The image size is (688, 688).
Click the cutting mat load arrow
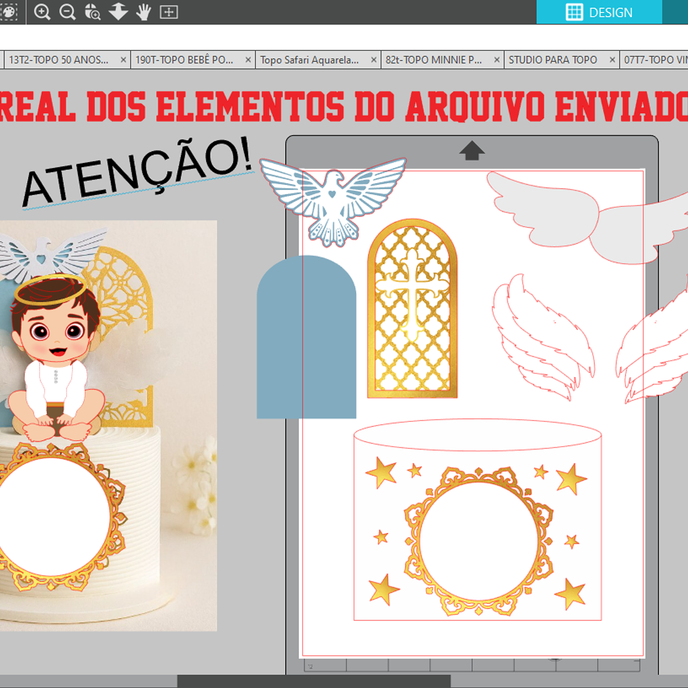pos(472,150)
